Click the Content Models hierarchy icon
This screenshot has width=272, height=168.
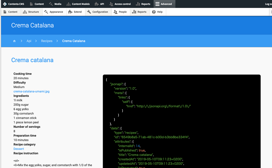[x=69, y=4]
